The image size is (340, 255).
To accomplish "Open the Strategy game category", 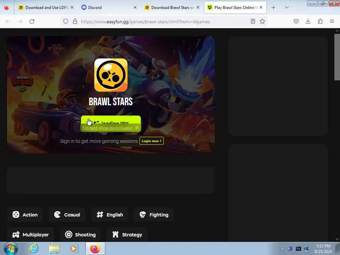I will (x=127, y=235).
